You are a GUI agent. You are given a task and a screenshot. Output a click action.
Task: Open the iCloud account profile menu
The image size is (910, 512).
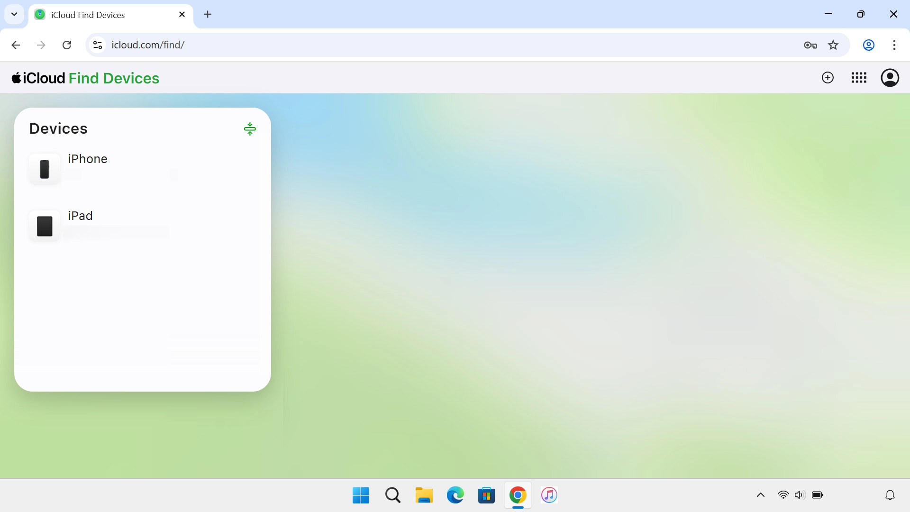(890, 78)
